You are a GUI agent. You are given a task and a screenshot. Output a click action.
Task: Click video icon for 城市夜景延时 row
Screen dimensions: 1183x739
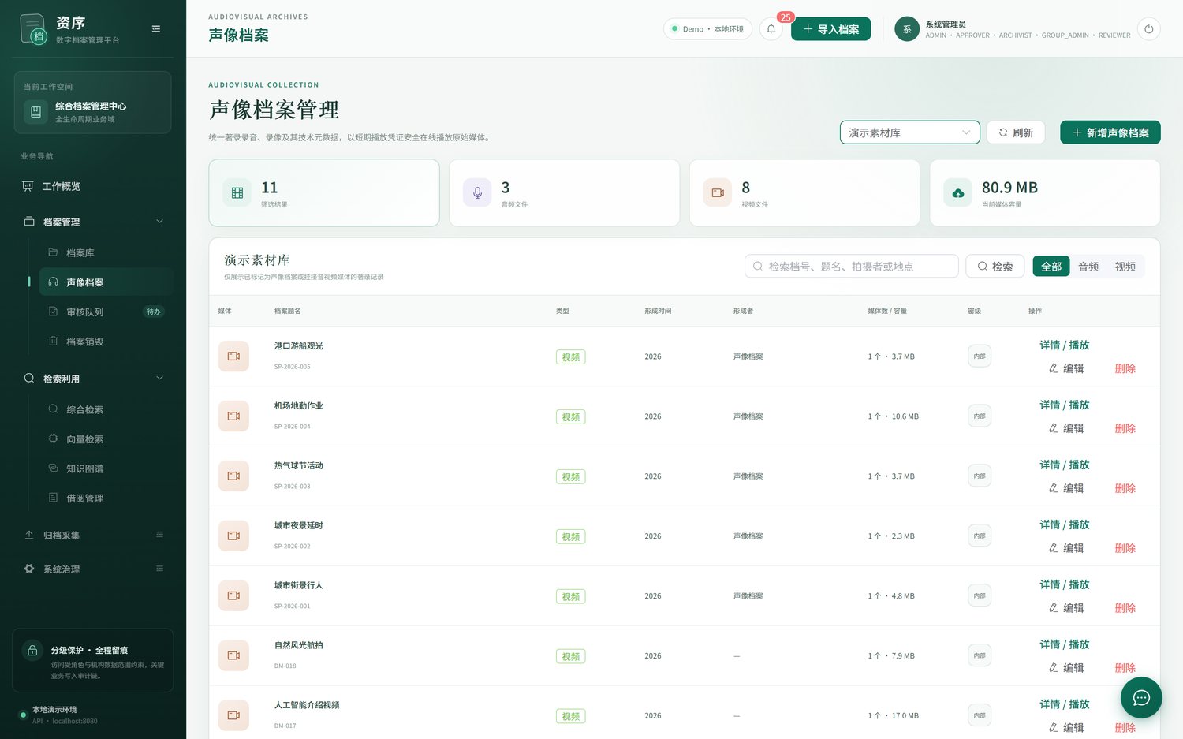[233, 536]
